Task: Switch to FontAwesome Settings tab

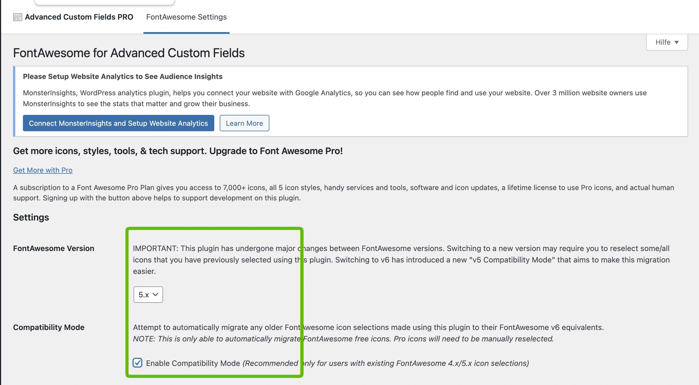Action: [186, 17]
